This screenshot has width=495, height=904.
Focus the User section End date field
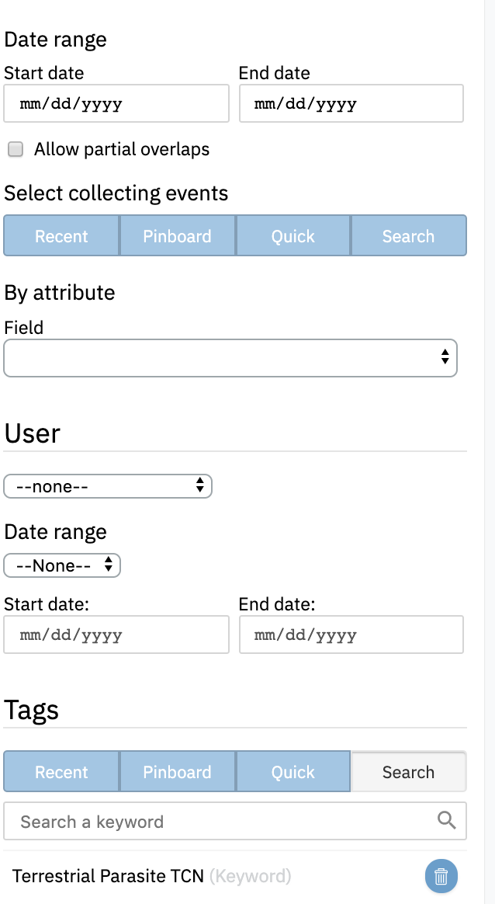click(x=351, y=635)
